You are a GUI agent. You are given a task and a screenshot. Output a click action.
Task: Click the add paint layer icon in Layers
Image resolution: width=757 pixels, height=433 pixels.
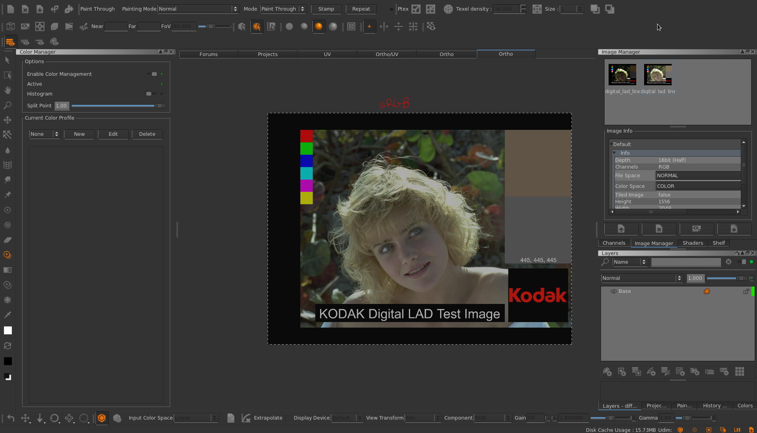coord(607,372)
